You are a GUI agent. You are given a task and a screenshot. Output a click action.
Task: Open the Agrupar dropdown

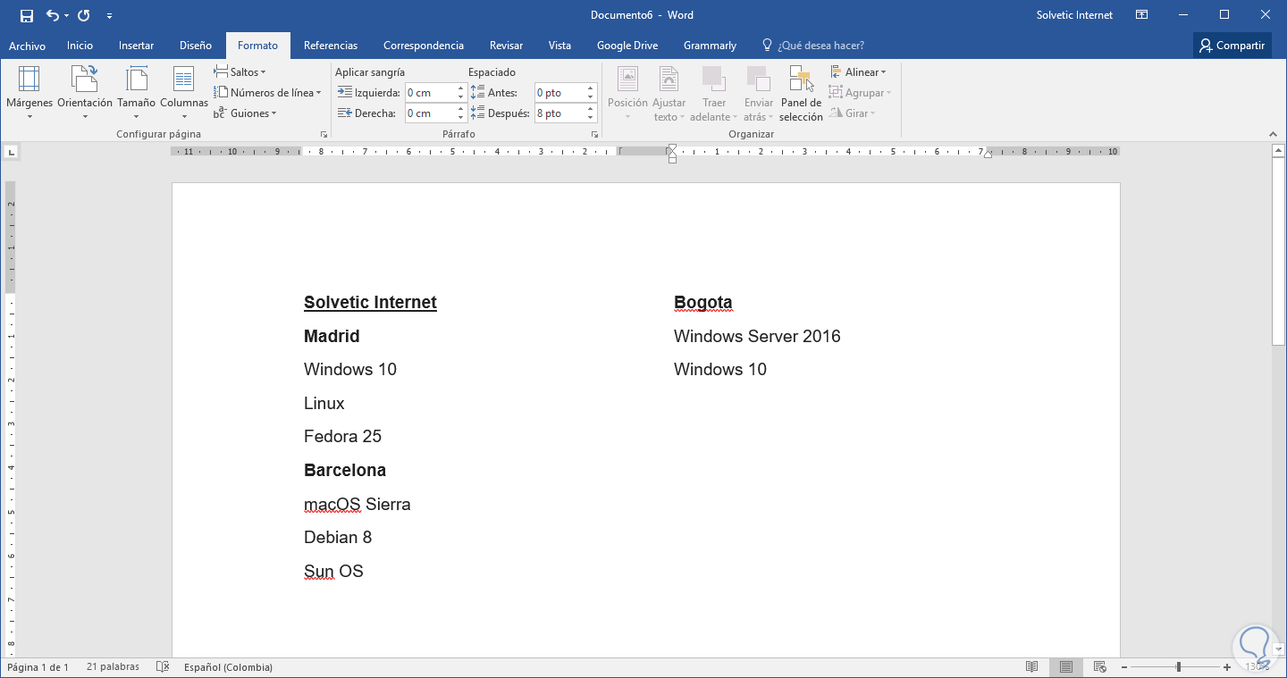click(x=860, y=93)
